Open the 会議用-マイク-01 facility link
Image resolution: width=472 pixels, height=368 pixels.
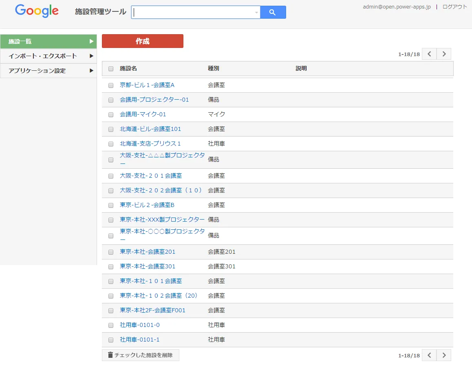pos(143,114)
